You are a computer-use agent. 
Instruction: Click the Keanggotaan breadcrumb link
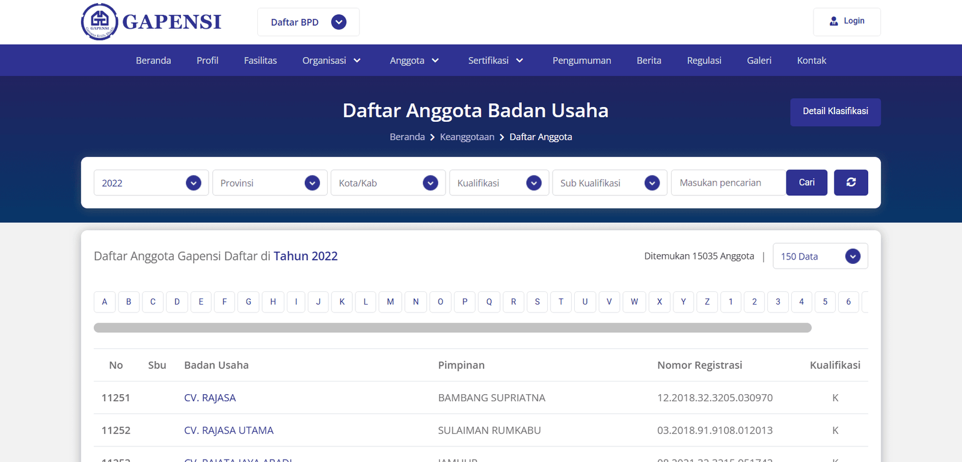467,137
